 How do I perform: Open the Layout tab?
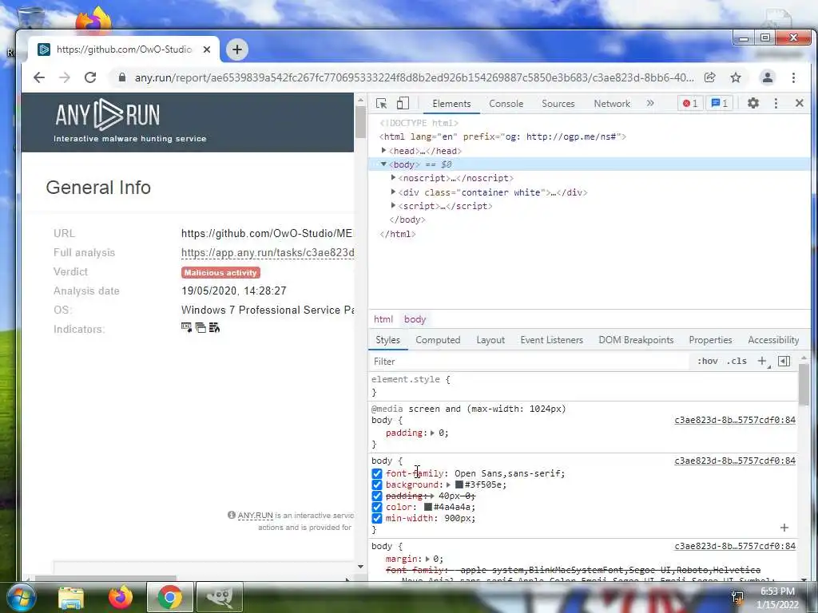pos(490,340)
